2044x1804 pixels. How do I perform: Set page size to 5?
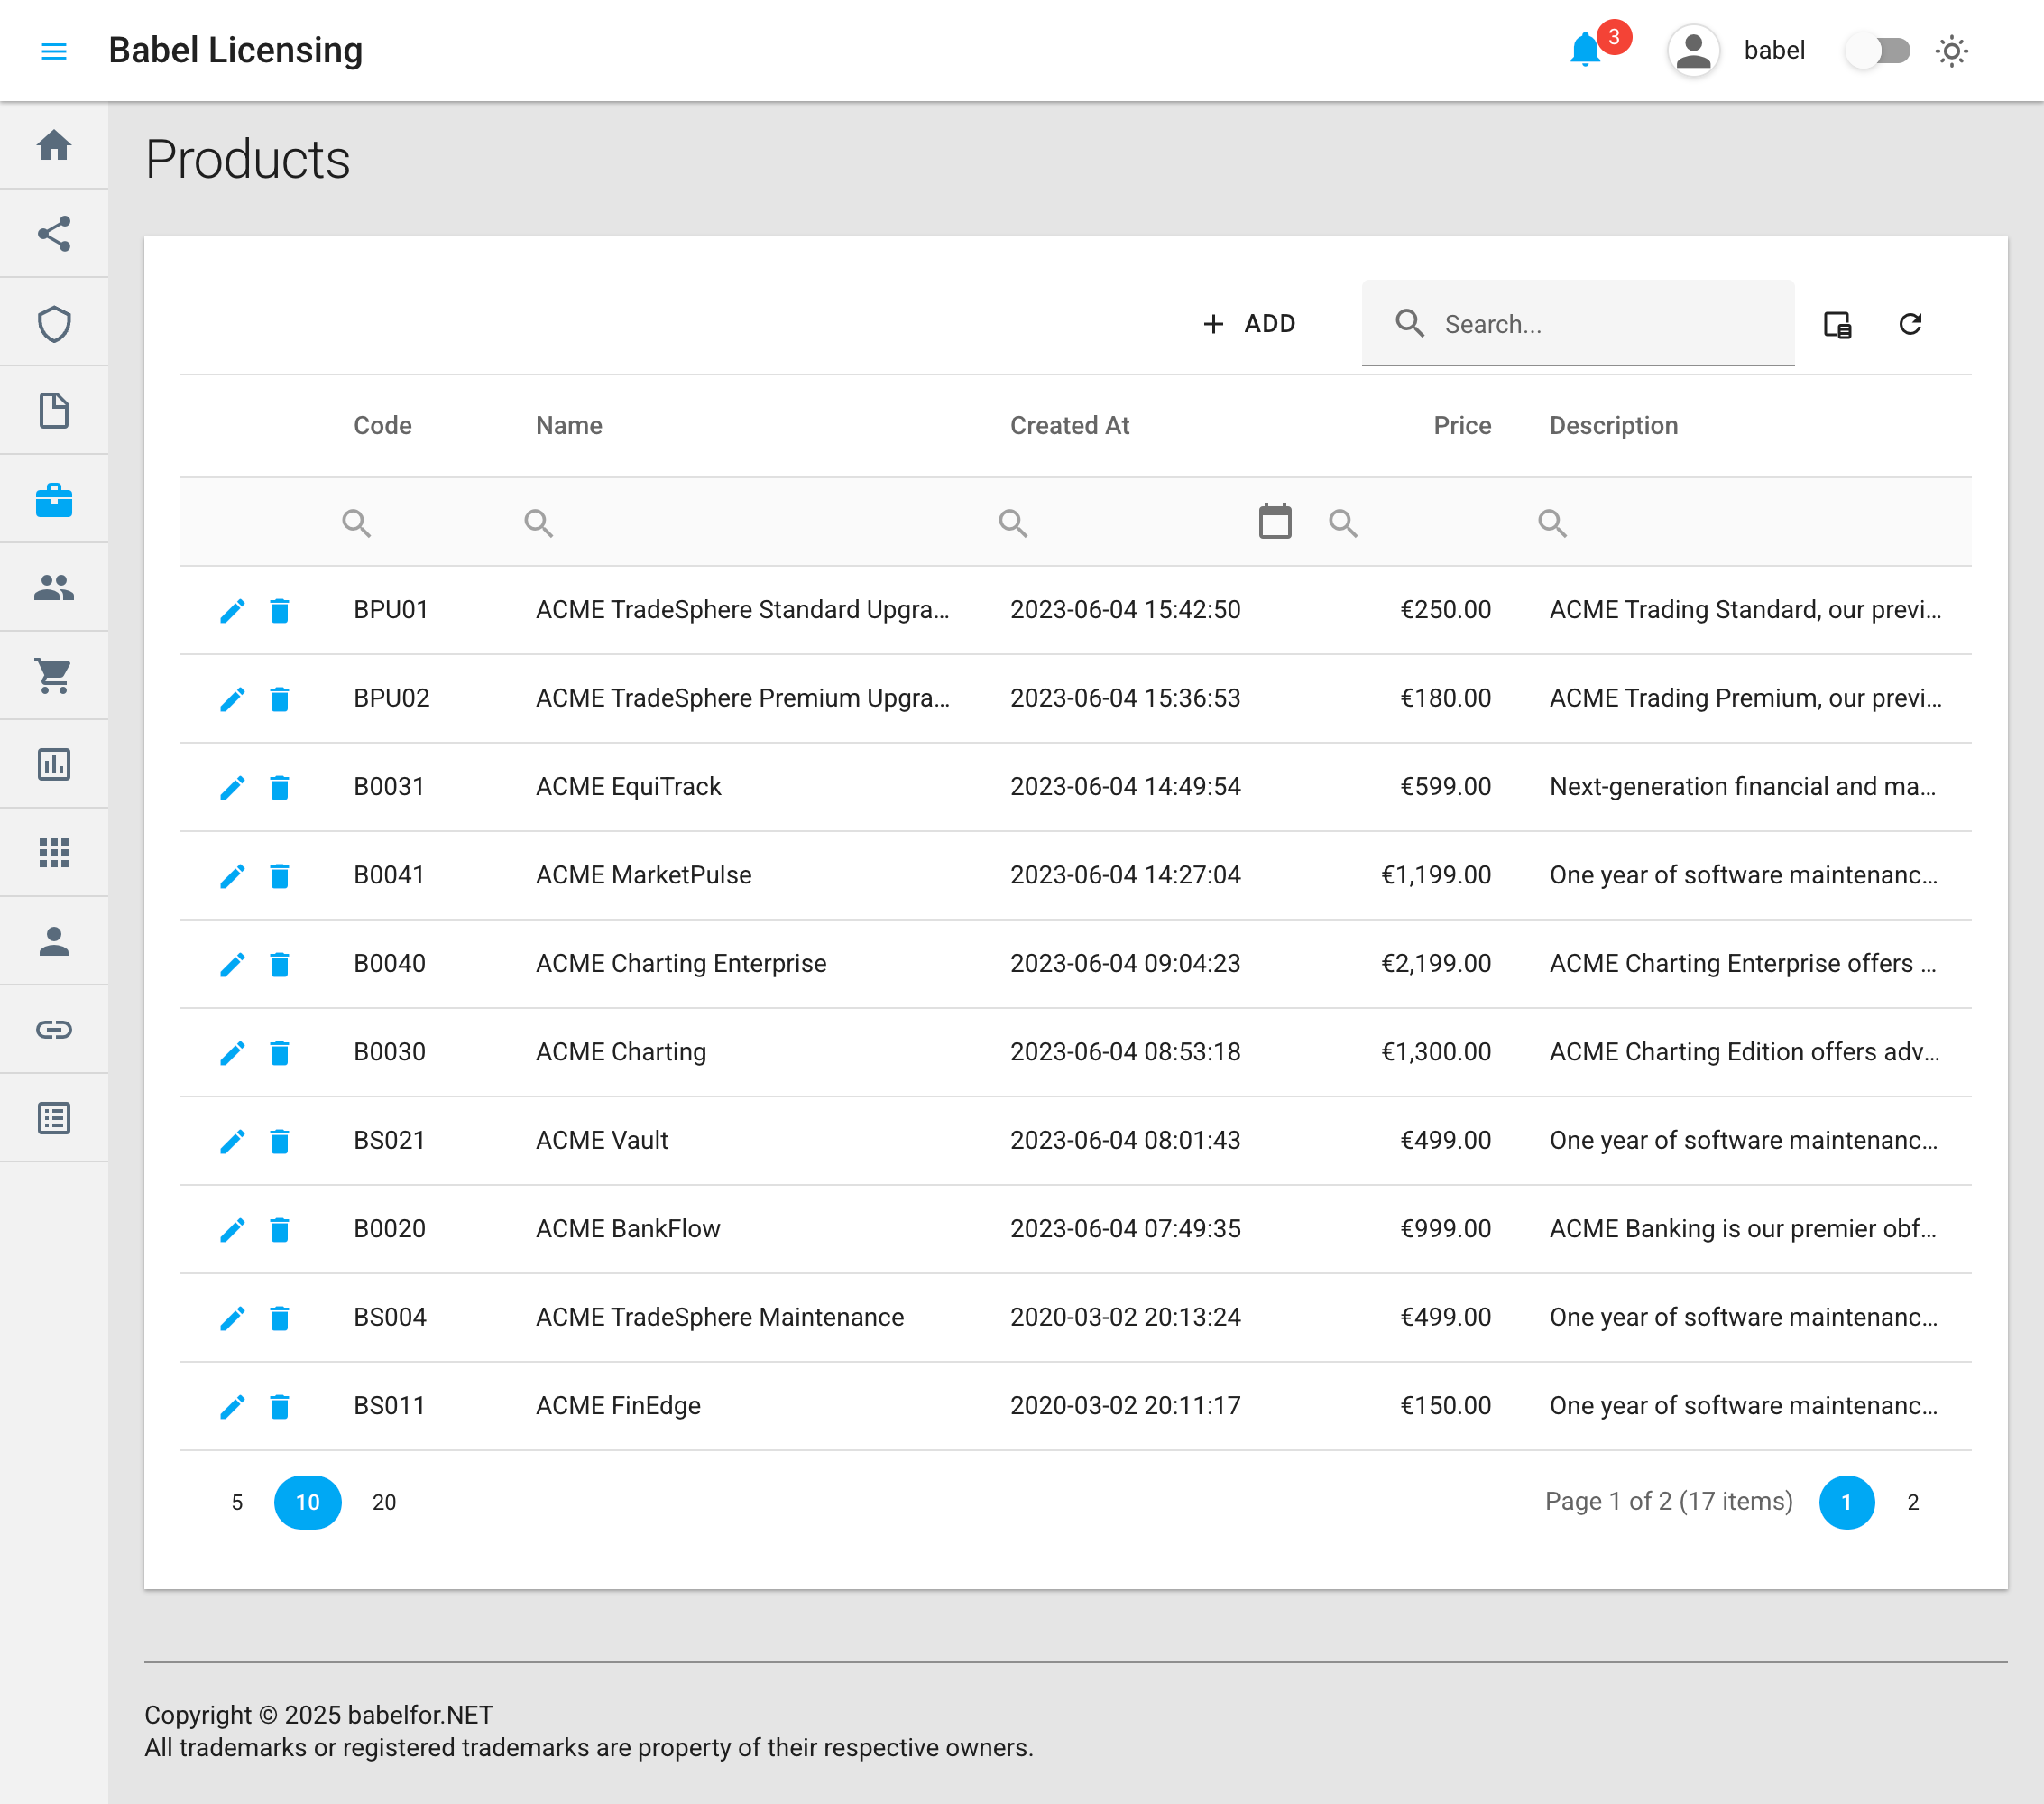coord(237,1502)
